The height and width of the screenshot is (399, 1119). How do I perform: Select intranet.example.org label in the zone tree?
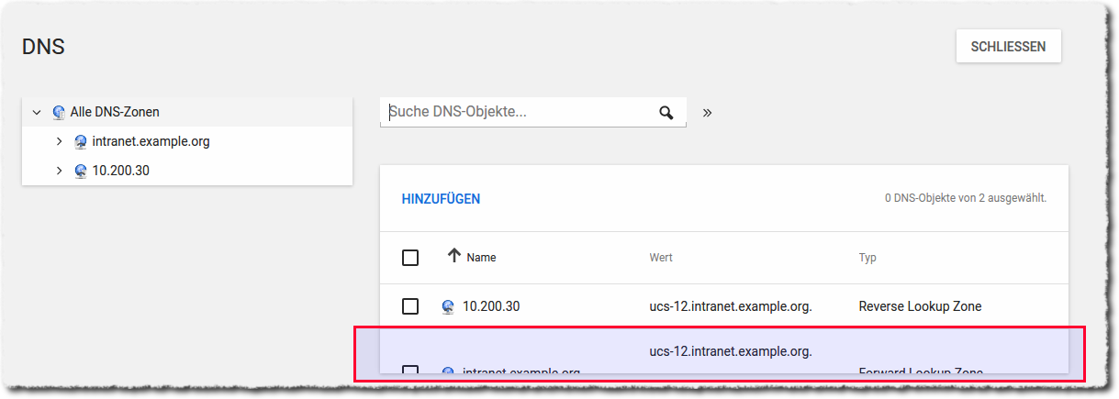tap(151, 142)
